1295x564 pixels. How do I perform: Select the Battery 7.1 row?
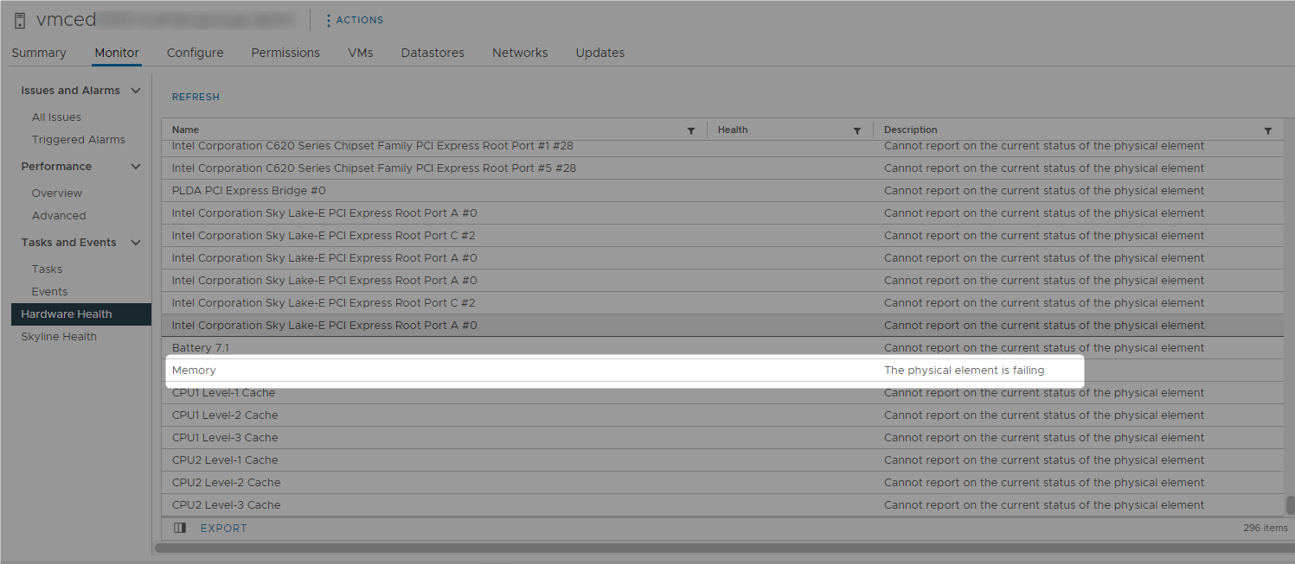tap(519, 348)
